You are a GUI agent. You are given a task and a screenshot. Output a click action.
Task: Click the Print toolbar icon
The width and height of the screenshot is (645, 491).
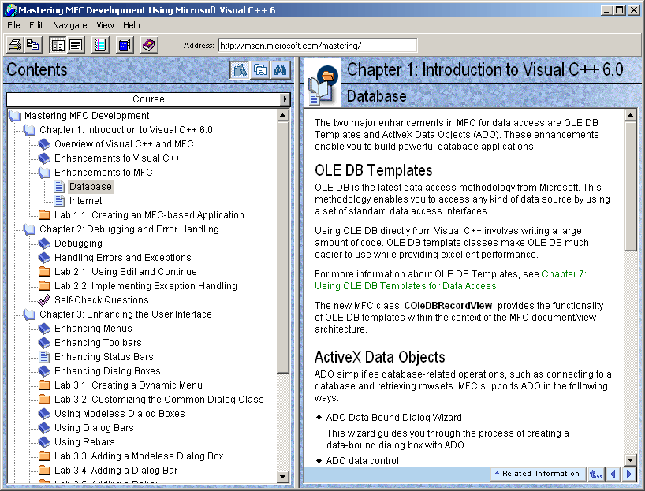pos(15,45)
